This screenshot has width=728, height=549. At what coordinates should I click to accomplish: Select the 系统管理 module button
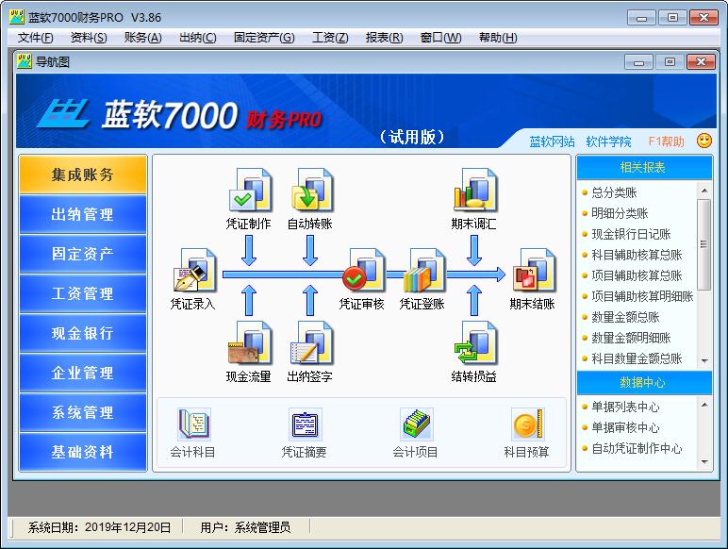coord(83,412)
